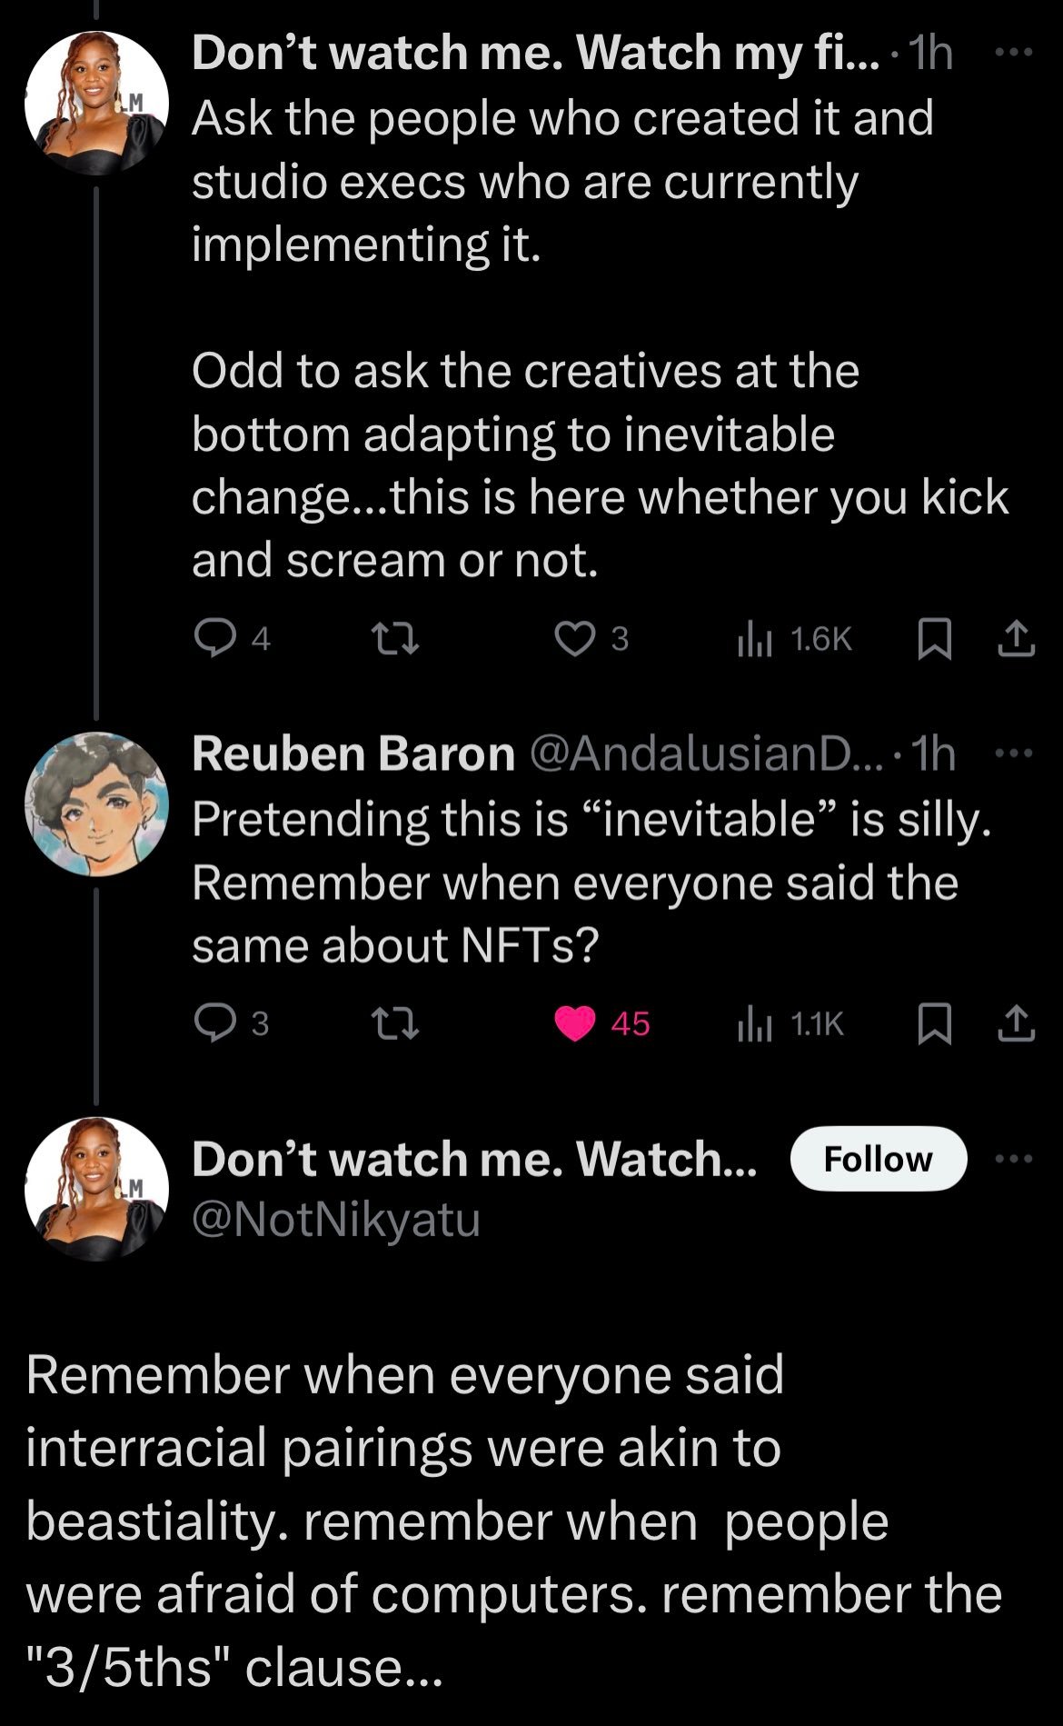The height and width of the screenshot is (1726, 1063).
Task: Unlike Reuben Baron's tweet with pink heart
Action: [x=574, y=1023]
